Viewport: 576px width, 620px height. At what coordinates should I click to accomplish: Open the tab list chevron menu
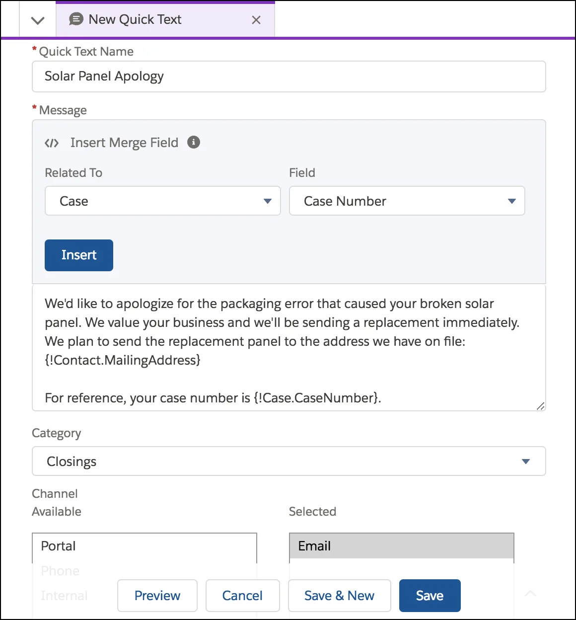pyautogui.click(x=38, y=20)
